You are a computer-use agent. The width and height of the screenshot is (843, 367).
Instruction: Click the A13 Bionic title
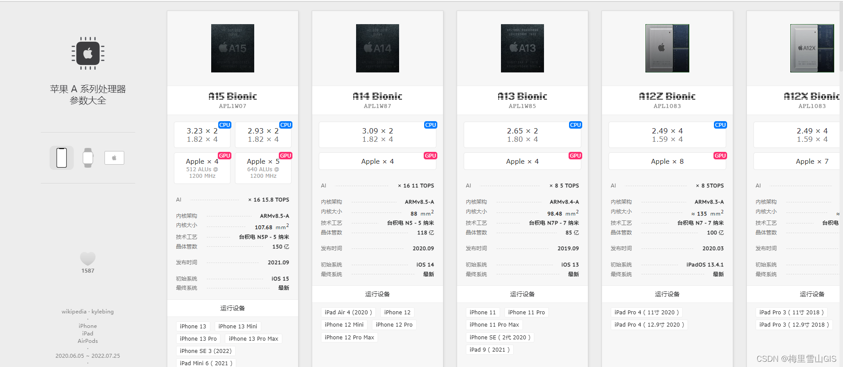point(522,96)
